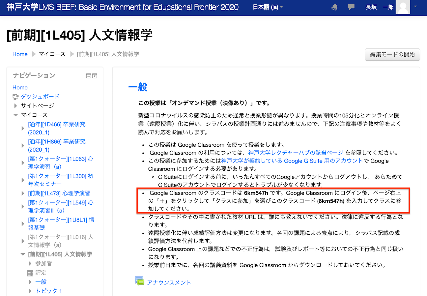Viewport: 427px width, 296px height.
Task: Open the messages speech bubble icon
Action: click(x=351, y=7)
